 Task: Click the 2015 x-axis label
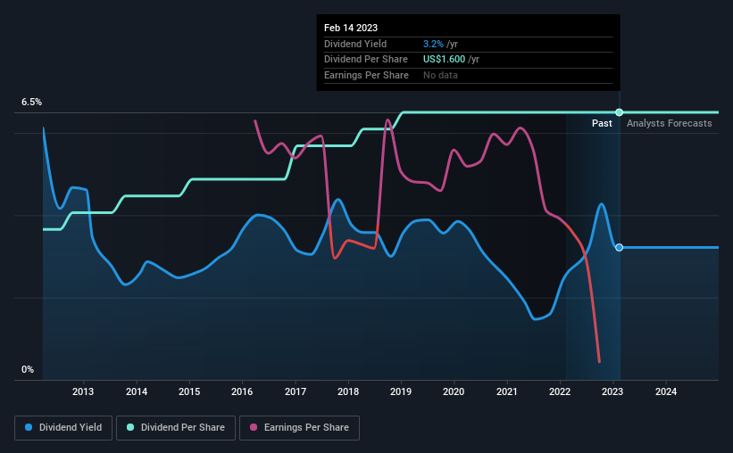coord(189,391)
